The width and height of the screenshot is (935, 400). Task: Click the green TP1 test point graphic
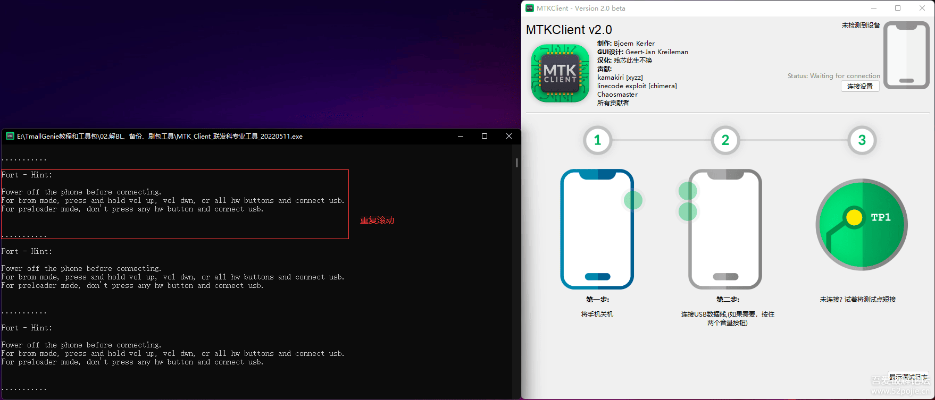(862, 225)
